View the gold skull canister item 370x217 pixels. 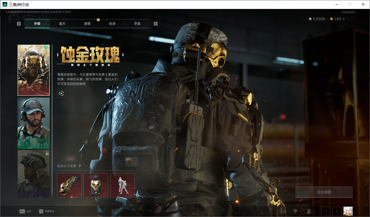(96, 185)
